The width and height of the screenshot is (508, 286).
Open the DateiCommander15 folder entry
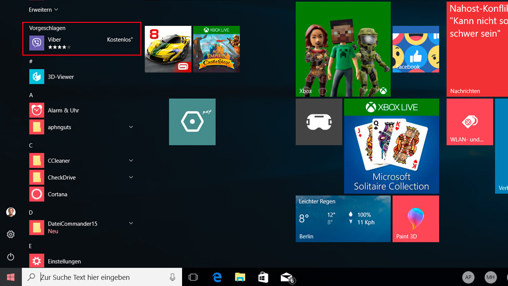tap(81, 227)
